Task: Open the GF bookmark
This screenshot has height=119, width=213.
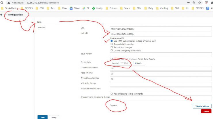Action: point(86,8)
